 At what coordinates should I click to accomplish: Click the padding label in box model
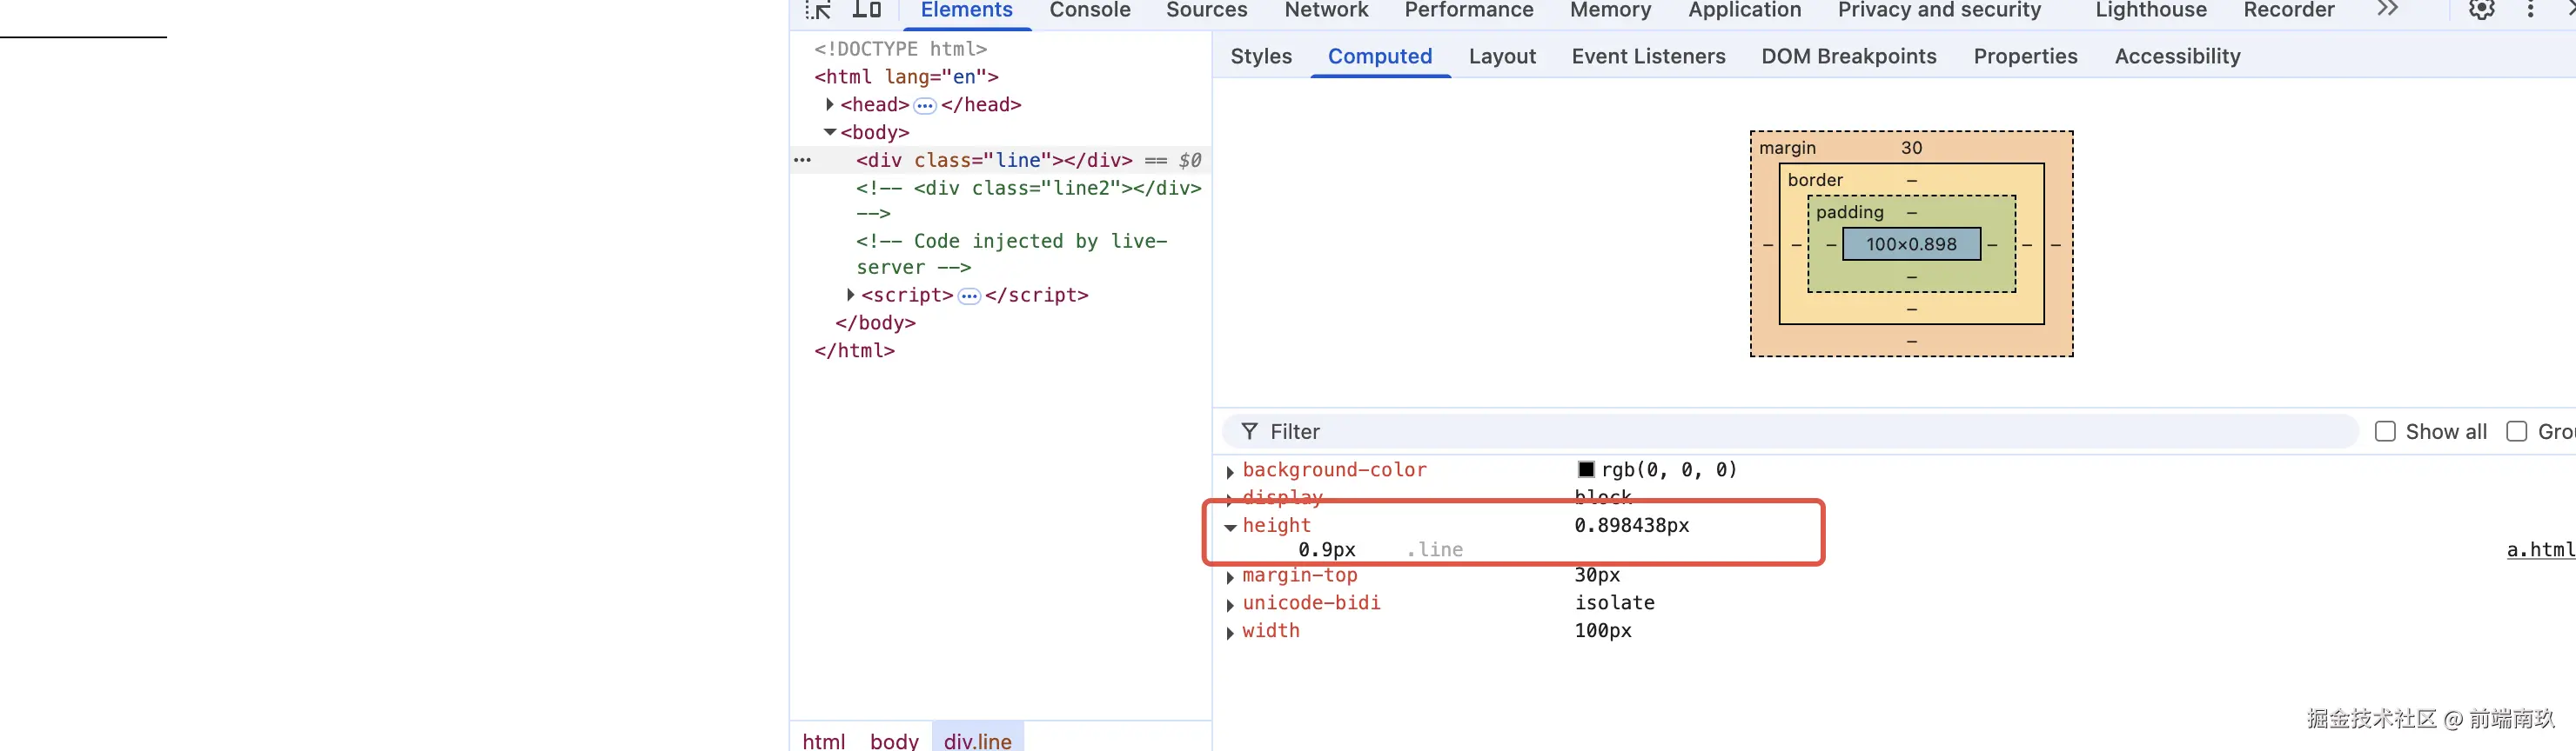pyautogui.click(x=1849, y=212)
